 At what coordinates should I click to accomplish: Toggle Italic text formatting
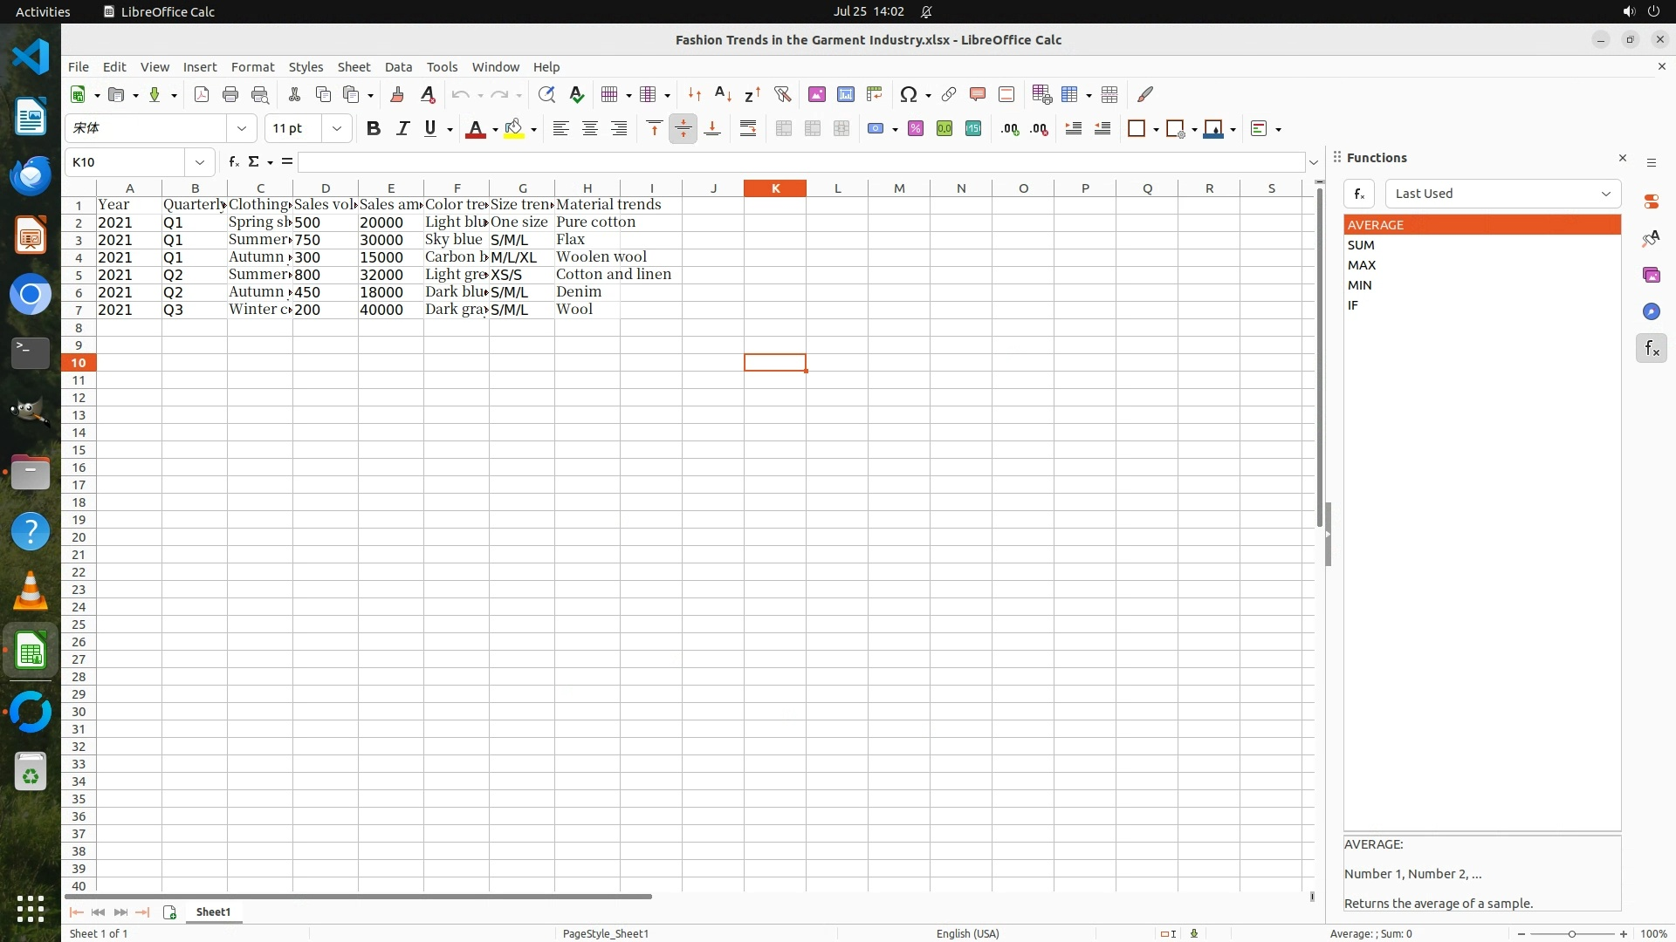click(x=402, y=128)
